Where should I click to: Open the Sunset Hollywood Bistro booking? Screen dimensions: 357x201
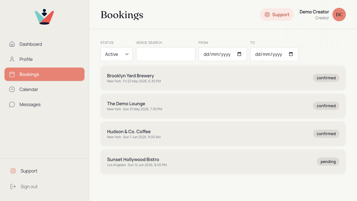coord(223,162)
